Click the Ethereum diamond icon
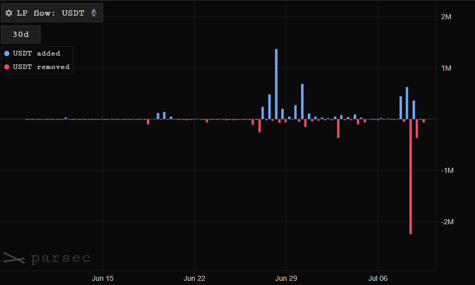The image size is (475, 285). (94, 12)
